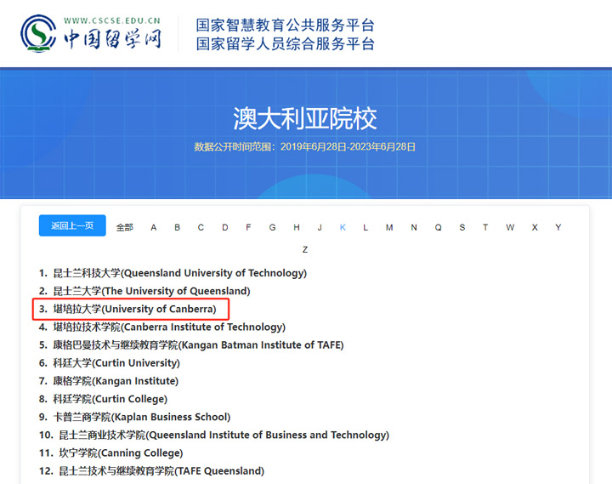Screen dimensions: 612x484
Task: Filter universities by letter G
Action: tap(273, 227)
